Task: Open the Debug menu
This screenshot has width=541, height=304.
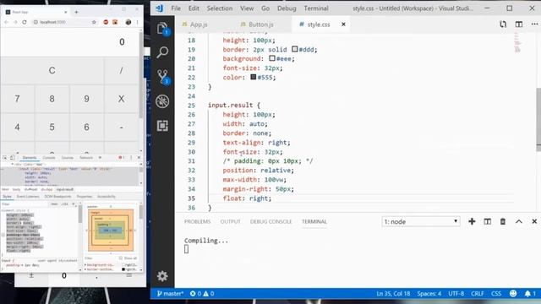Action: (x=287, y=8)
